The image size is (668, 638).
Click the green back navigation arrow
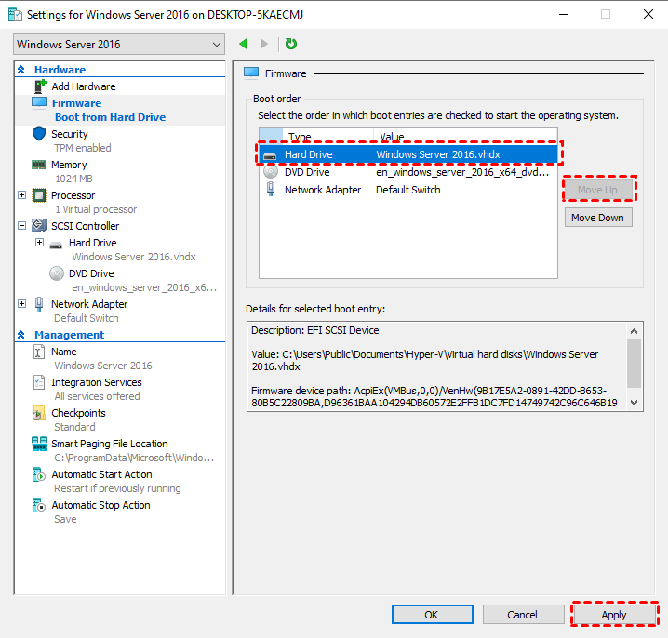243,44
